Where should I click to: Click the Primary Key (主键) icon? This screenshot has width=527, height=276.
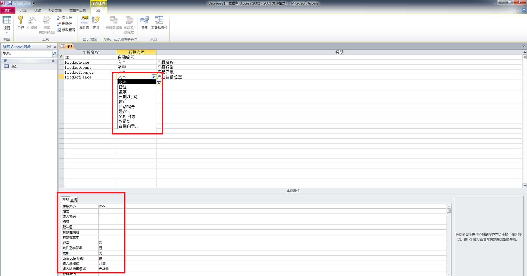point(20,23)
